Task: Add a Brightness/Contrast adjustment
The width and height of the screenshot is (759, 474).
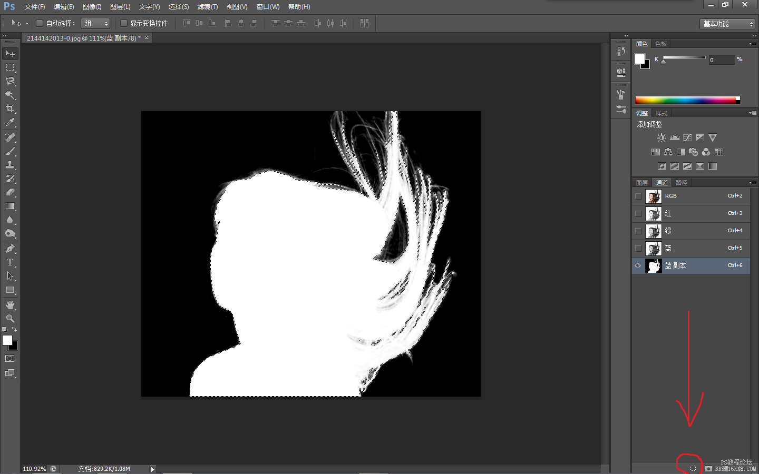Action: 661,138
